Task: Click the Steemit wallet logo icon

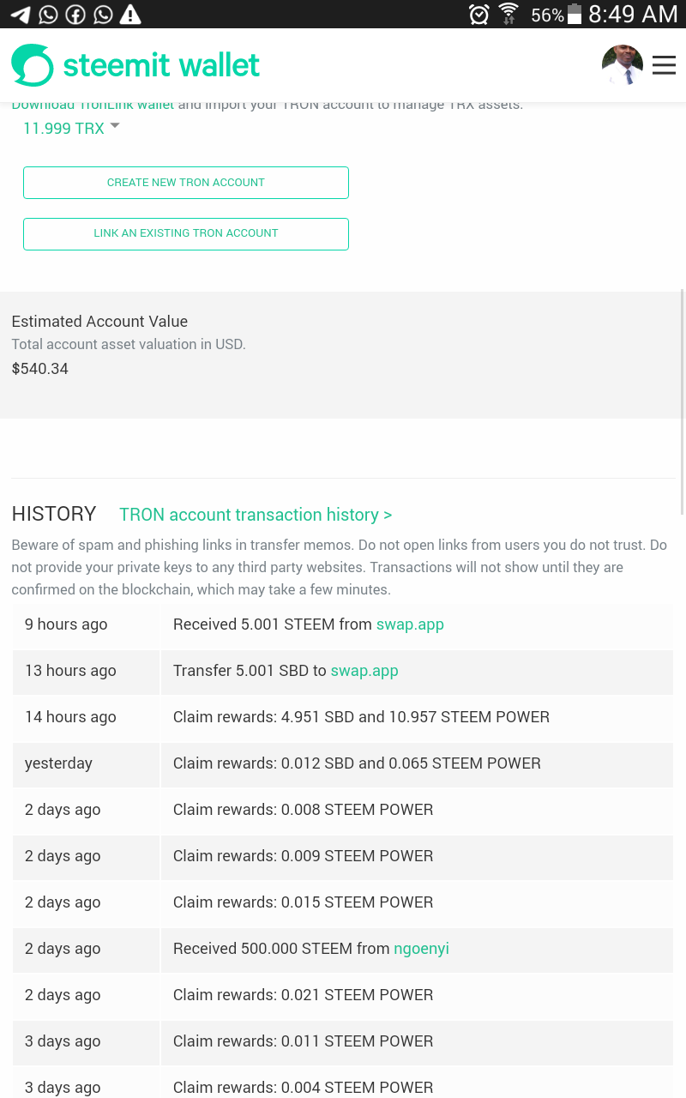Action: (x=33, y=65)
